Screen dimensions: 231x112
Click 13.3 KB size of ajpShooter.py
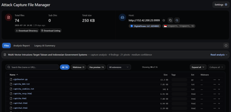pyautogui.click(x=164, y=80)
